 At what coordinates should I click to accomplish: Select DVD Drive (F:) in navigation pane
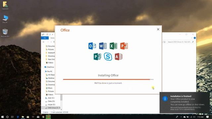point(53,108)
